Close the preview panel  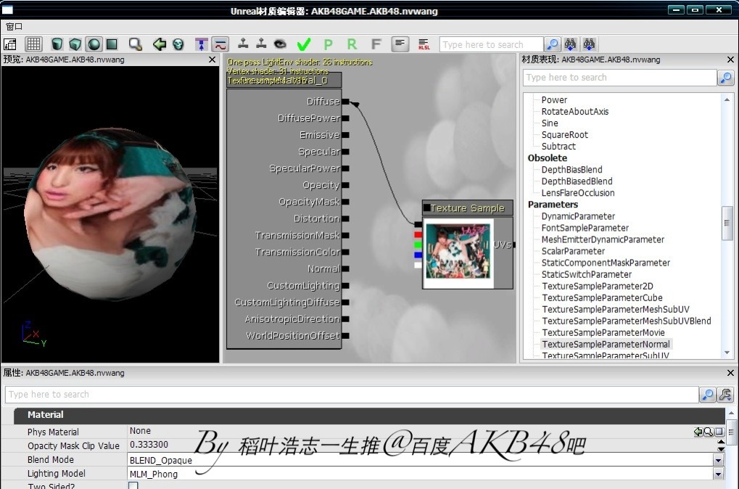pyautogui.click(x=212, y=59)
